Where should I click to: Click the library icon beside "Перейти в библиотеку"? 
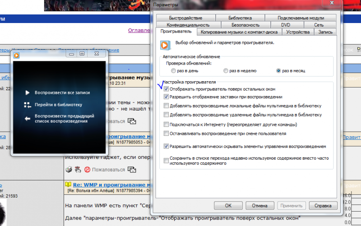27,105
